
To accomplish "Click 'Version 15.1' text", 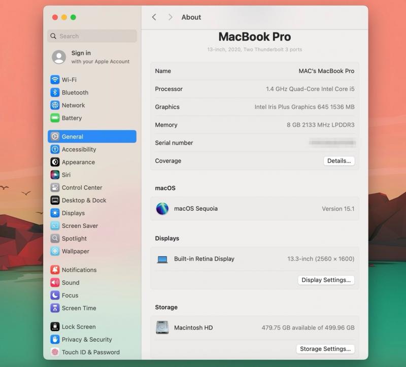I will [338, 209].
